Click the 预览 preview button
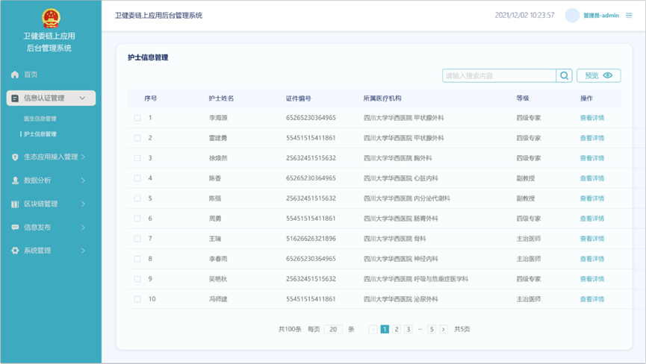The width and height of the screenshot is (646, 364). [599, 75]
